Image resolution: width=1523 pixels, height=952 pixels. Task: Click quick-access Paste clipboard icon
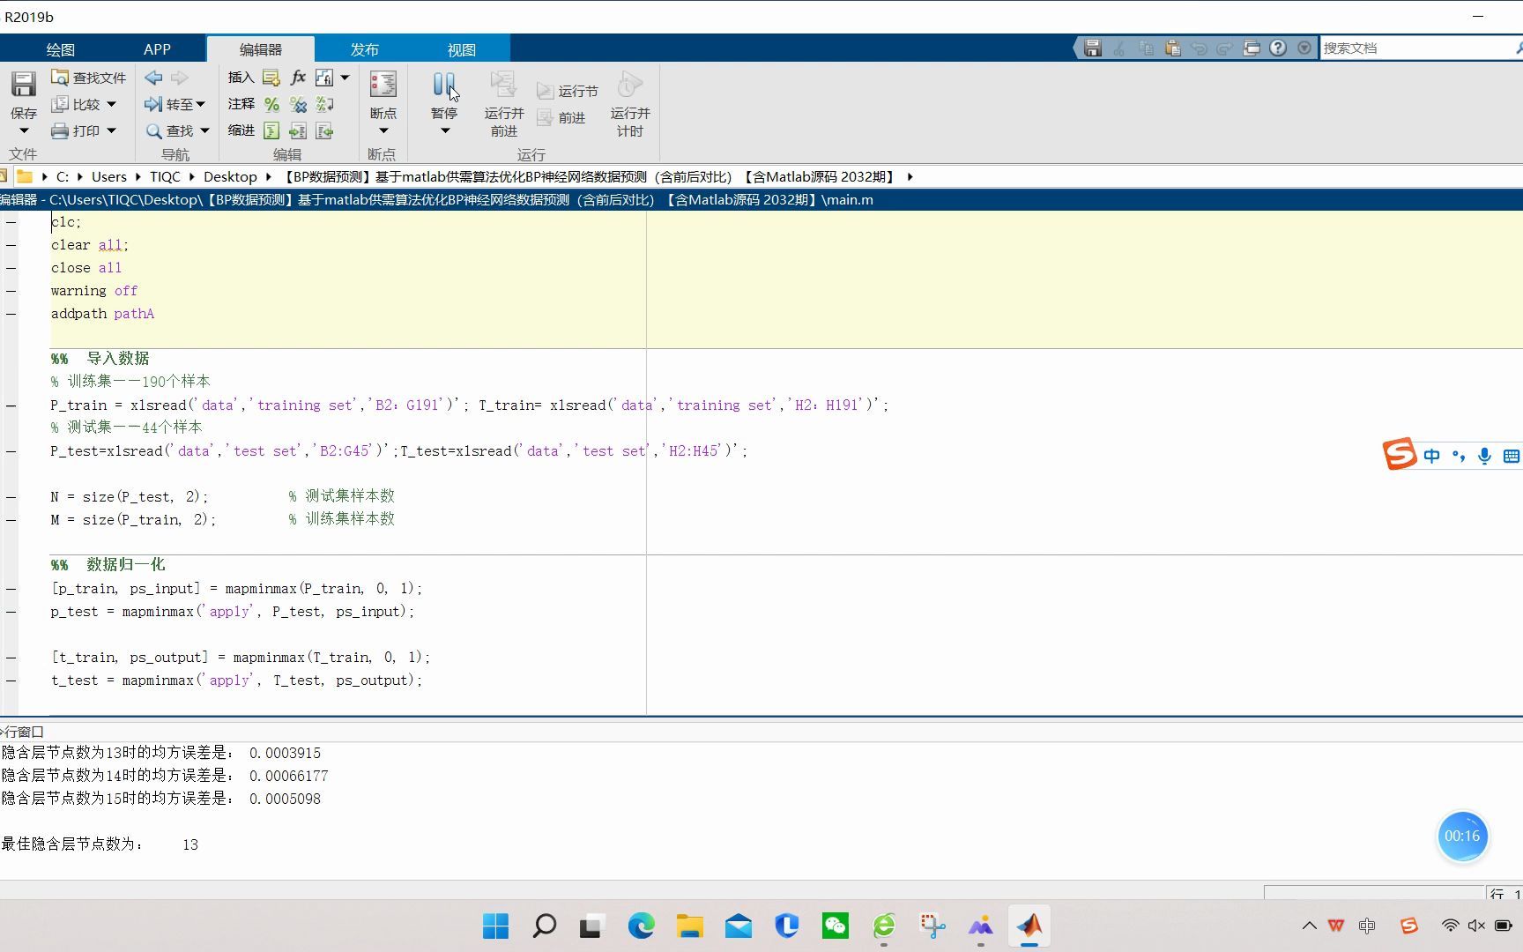pos(1172,48)
